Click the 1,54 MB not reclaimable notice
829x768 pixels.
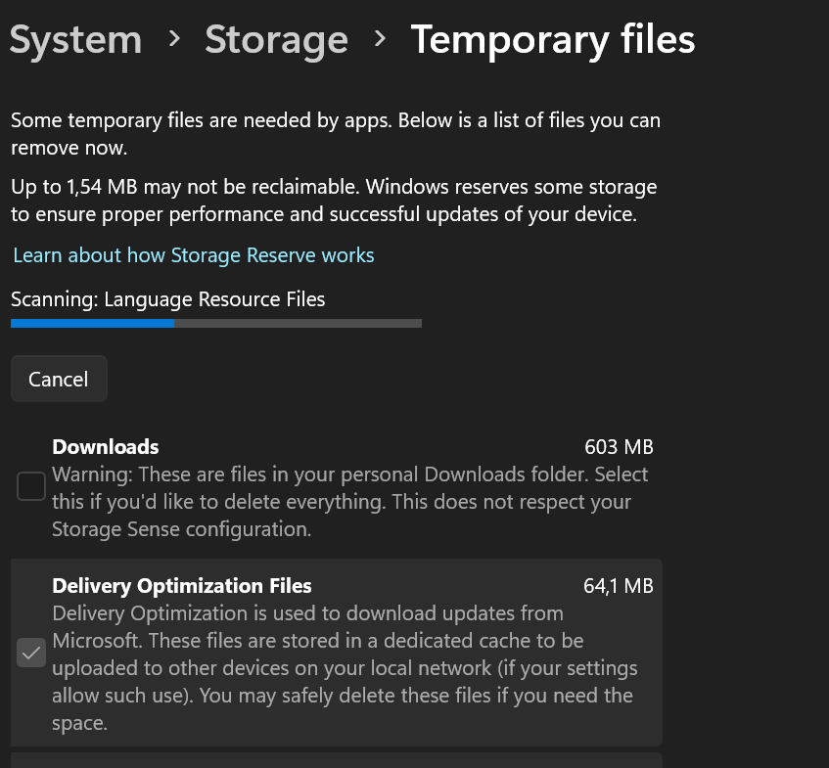click(333, 200)
